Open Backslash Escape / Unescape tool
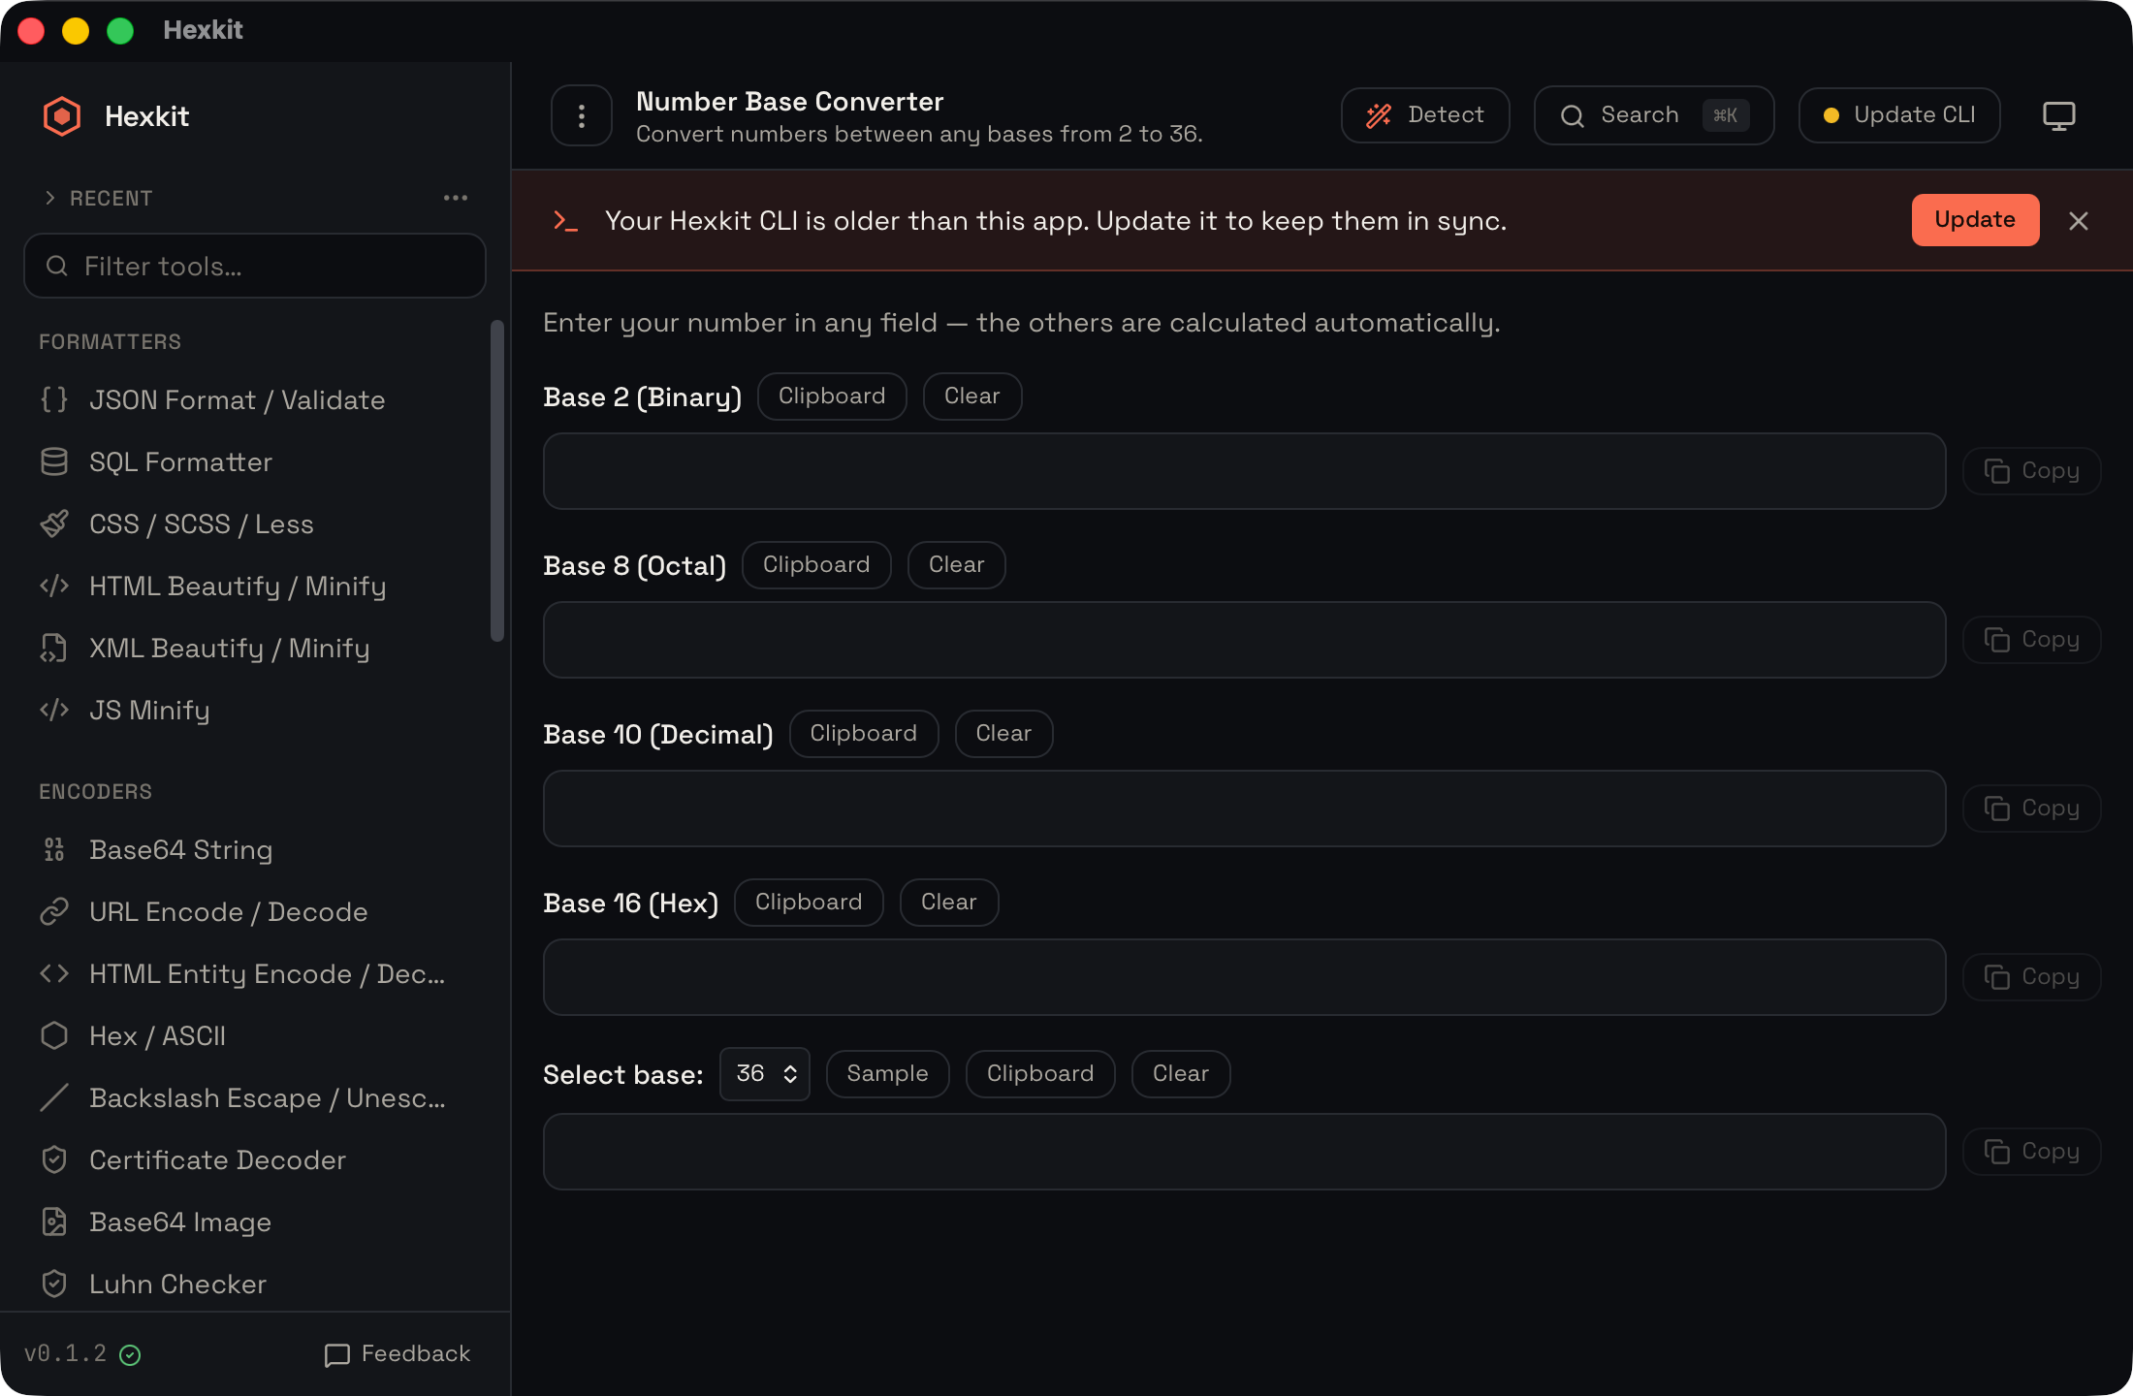This screenshot has width=2133, height=1396. pyautogui.click(x=254, y=1098)
